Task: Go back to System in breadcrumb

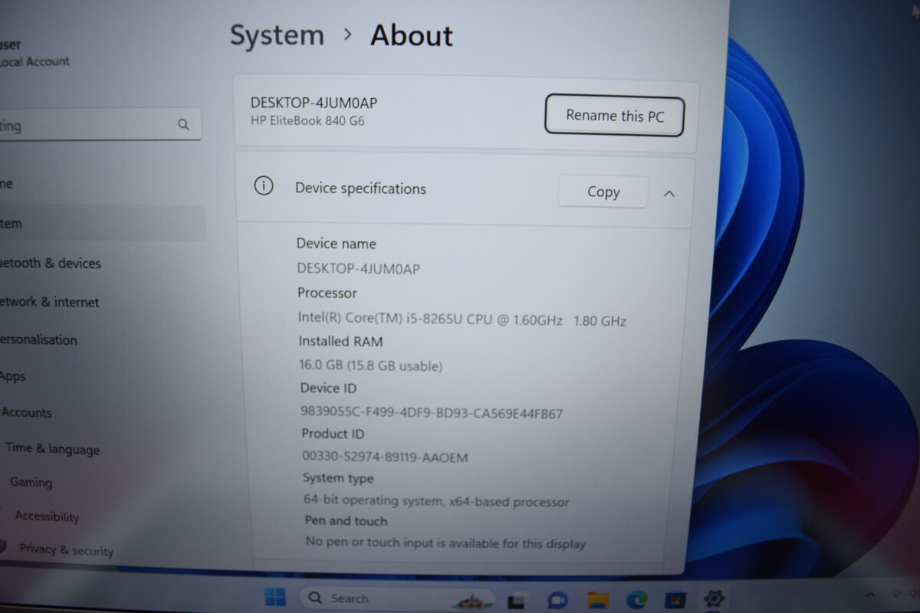Action: (x=277, y=35)
